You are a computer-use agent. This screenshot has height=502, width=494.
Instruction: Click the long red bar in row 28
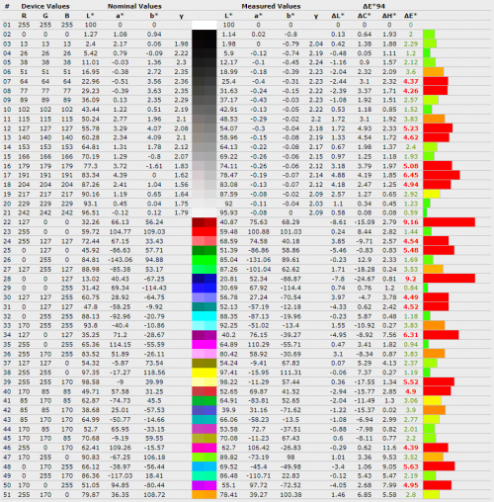pos(450,279)
